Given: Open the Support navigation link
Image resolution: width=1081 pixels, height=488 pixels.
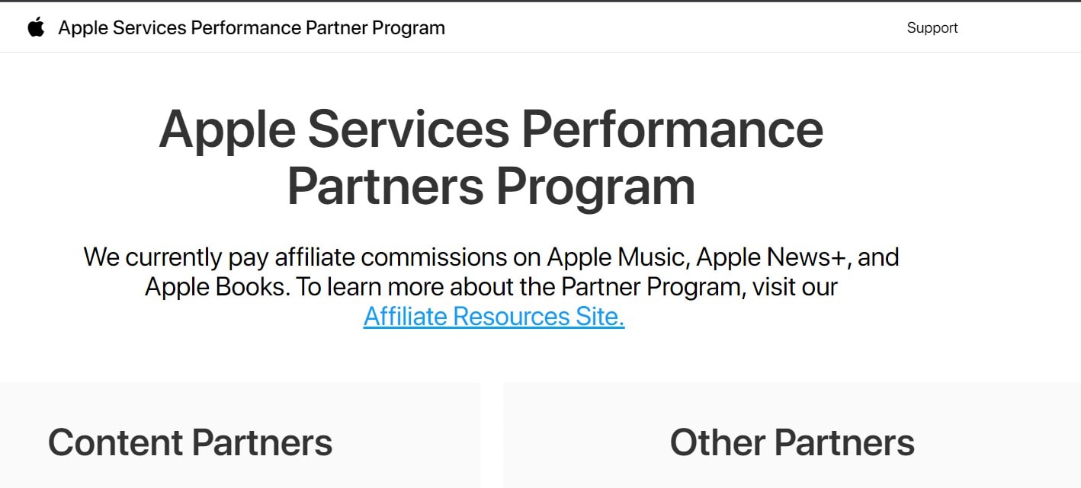Looking at the screenshot, I should (932, 28).
